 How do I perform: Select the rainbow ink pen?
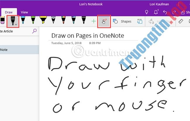coord(63,20)
